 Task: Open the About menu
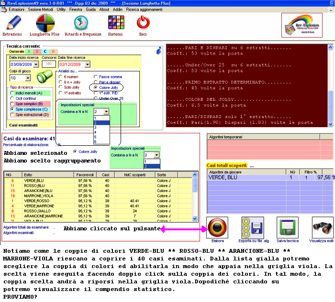coord(104,10)
